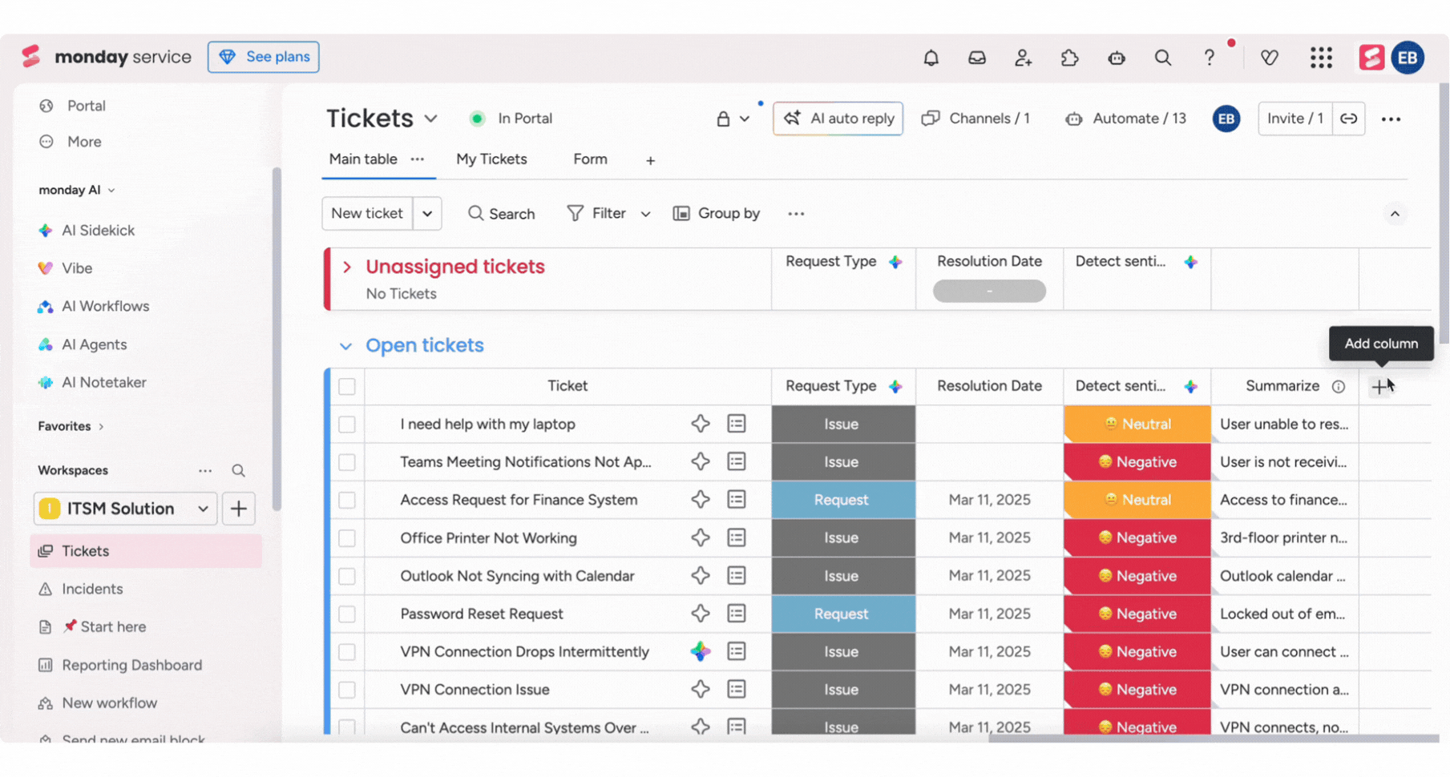1450x777 pixels.
Task: Add a new board view tab
Action: click(x=650, y=160)
